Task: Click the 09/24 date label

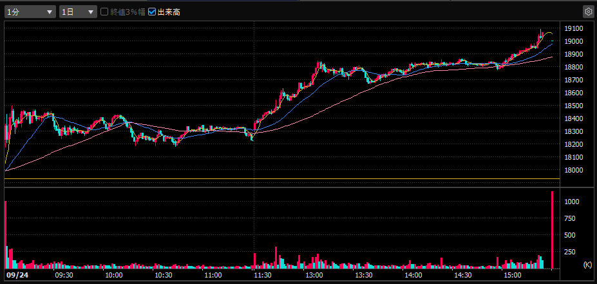Action: pos(17,275)
